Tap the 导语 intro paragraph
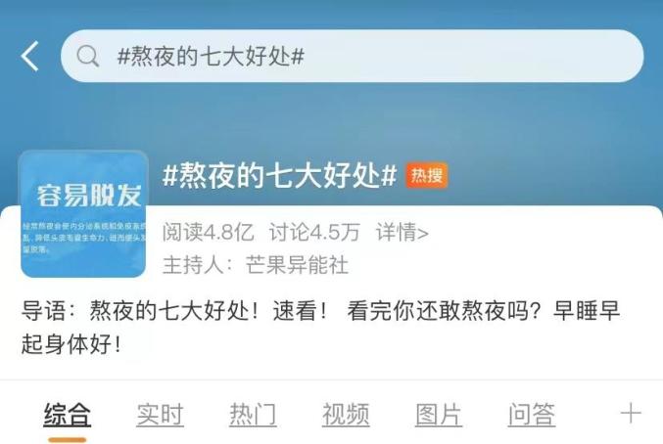 pos(320,328)
